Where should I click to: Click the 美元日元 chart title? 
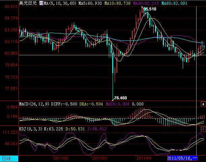click(28, 3)
